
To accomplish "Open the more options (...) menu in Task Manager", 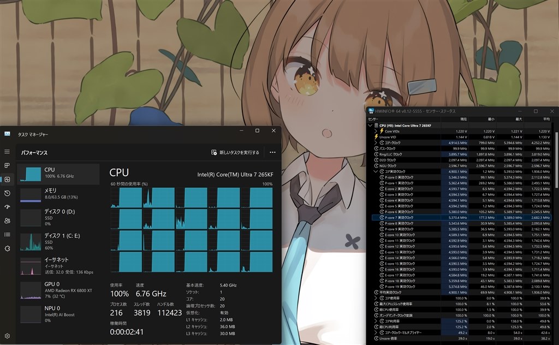I will [x=273, y=152].
